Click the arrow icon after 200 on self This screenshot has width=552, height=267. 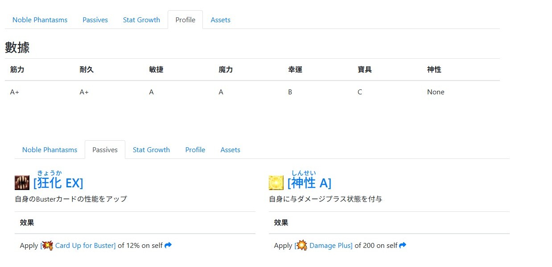[x=403, y=245]
